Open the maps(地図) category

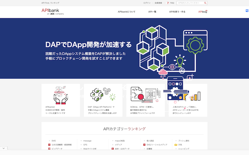click(120, 141)
